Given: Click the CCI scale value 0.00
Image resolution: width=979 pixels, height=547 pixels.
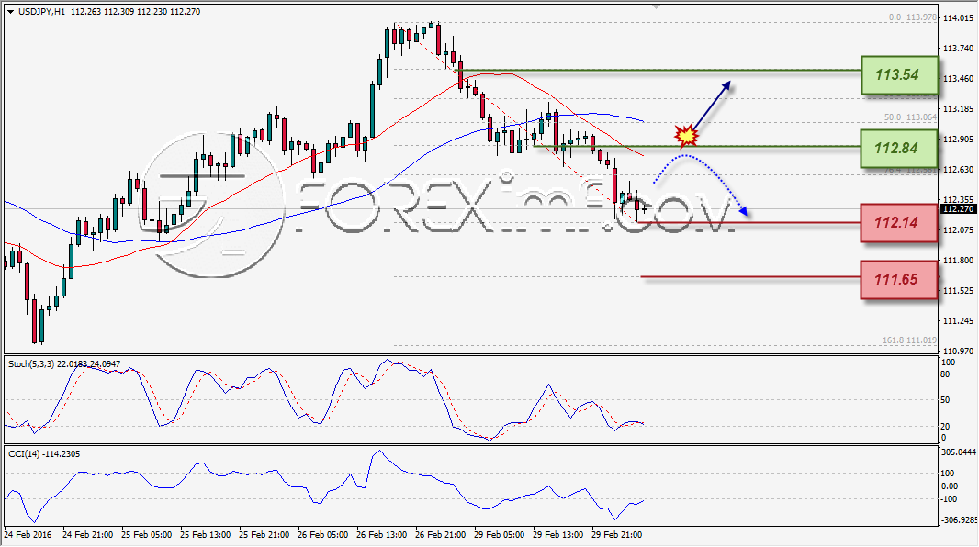Looking at the screenshot, I should [949, 486].
